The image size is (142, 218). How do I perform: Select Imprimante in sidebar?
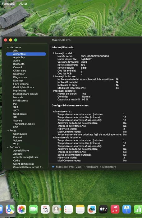click(x=20, y=91)
